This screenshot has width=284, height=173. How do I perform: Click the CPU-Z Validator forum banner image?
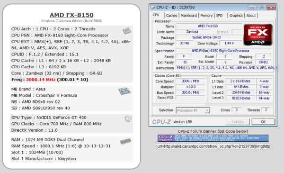pyautogui.click(x=213, y=138)
